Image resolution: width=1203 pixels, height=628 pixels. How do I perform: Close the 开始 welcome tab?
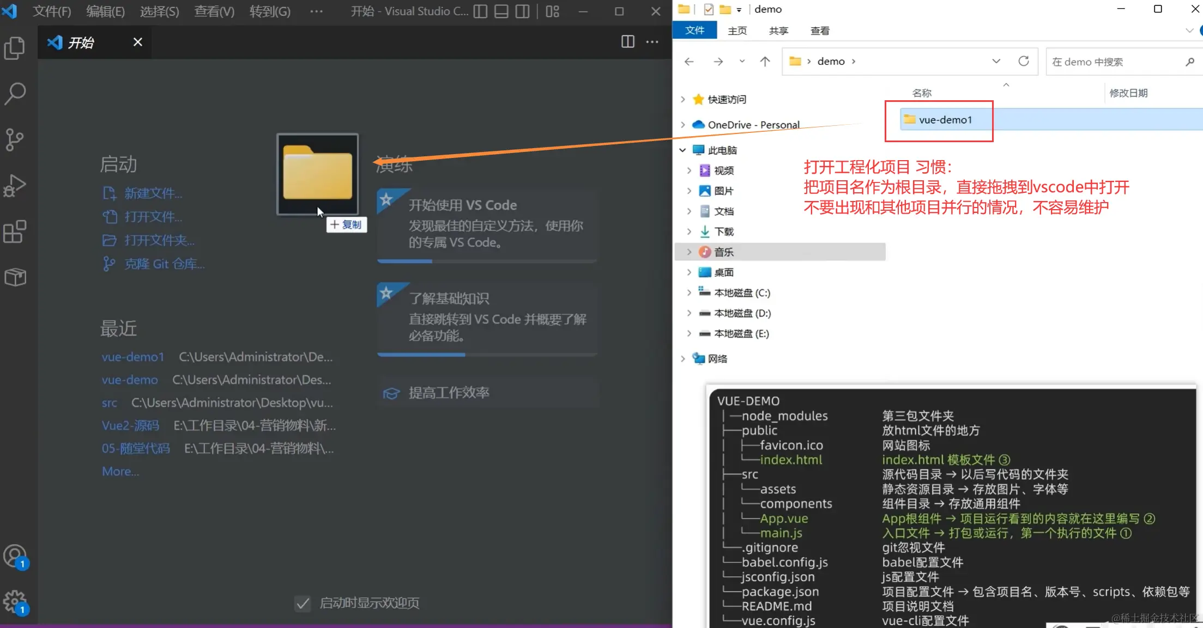coord(138,42)
